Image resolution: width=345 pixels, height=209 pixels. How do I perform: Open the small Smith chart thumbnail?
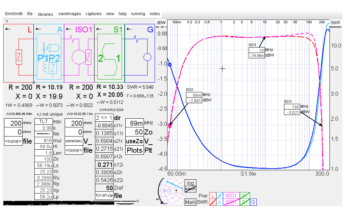[x=171, y=191]
